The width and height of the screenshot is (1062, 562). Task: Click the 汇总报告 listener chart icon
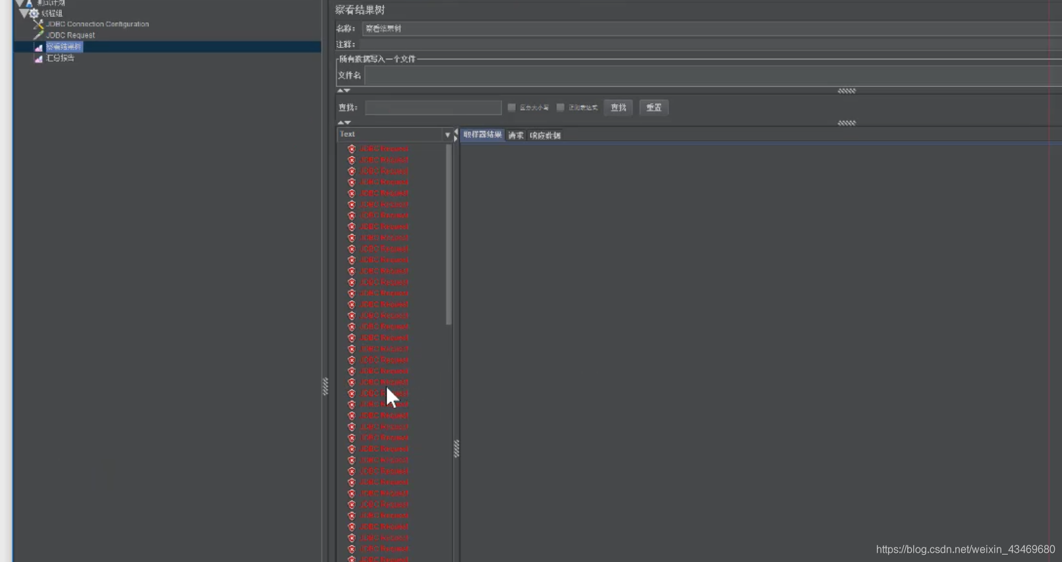click(x=38, y=59)
